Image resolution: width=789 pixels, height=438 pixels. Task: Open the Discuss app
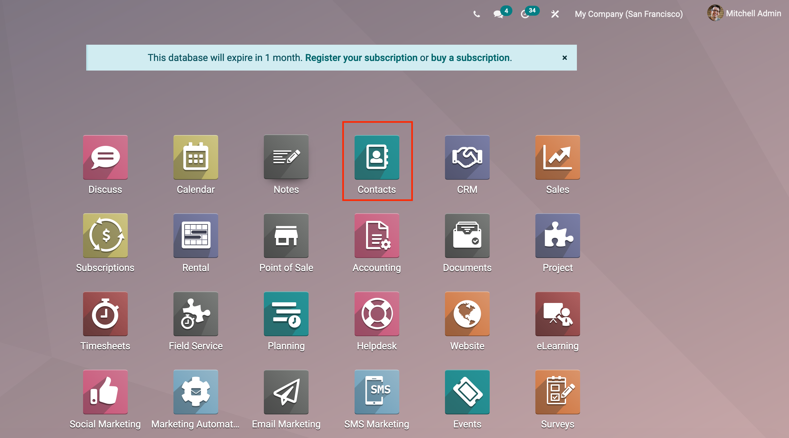click(105, 157)
